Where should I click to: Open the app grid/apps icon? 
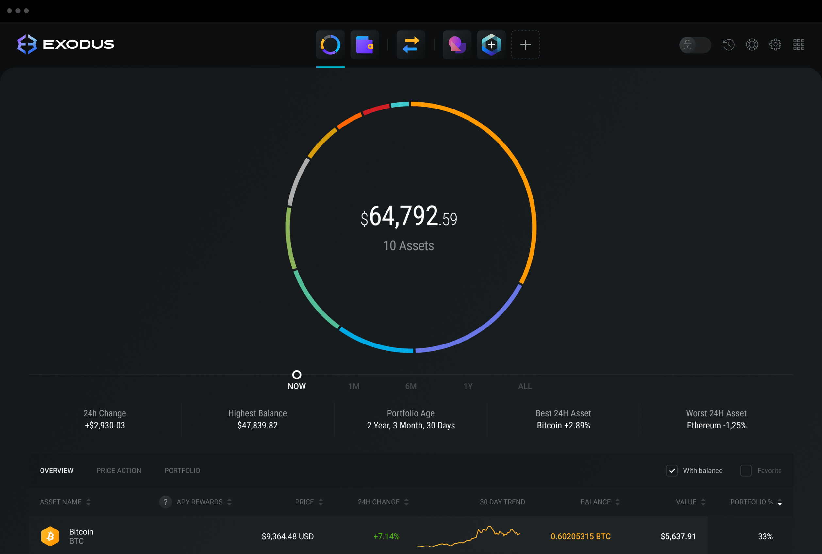click(798, 43)
